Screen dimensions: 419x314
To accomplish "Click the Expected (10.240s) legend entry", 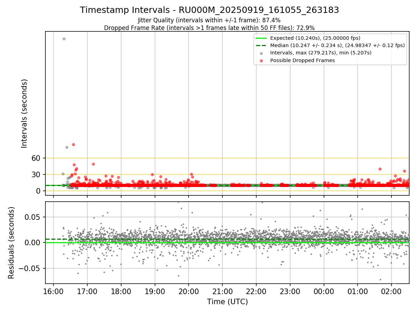I will (315, 38).
